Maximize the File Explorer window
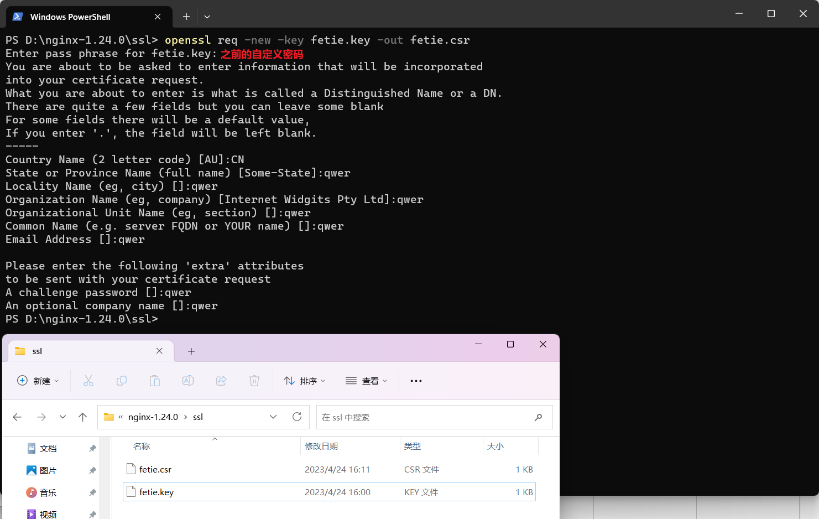 point(510,344)
